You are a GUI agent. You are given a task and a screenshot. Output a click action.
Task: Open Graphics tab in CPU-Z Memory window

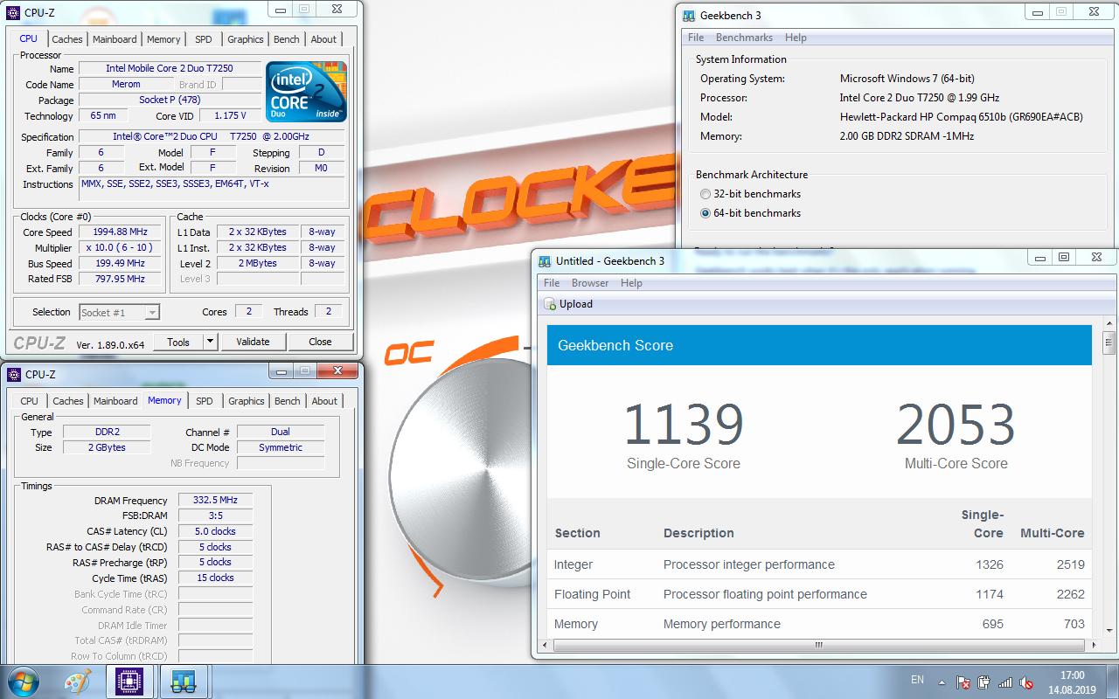click(246, 401)
